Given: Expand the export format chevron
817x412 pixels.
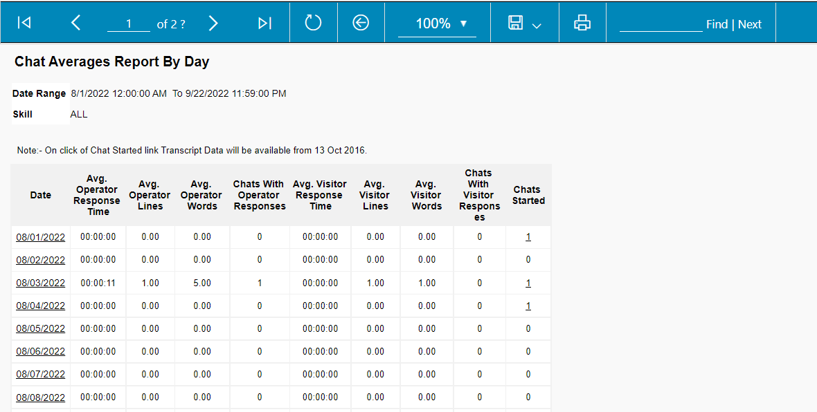Looking at the screenshot, I should coord(537,26).
